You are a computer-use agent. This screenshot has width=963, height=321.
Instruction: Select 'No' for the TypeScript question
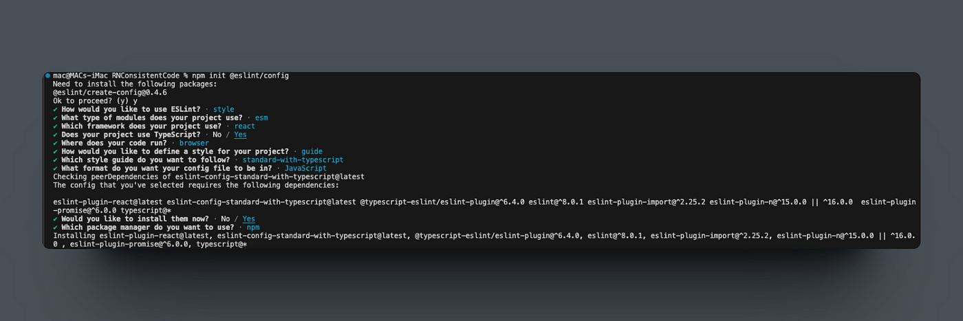click(217, 135)
